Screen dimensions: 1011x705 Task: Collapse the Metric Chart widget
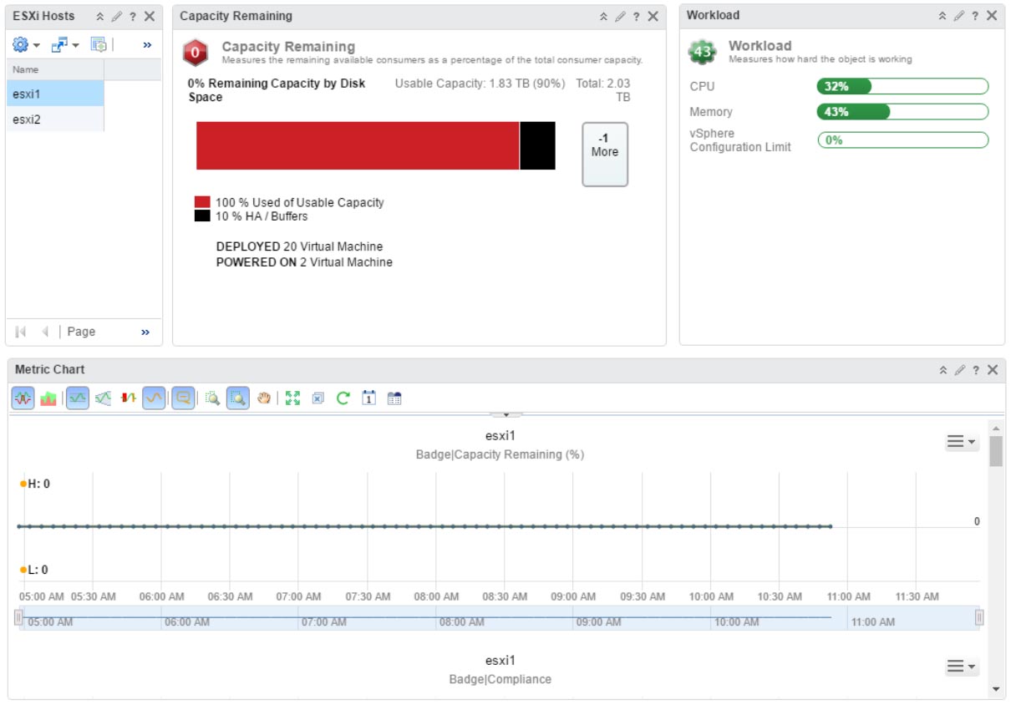point(943,369)
